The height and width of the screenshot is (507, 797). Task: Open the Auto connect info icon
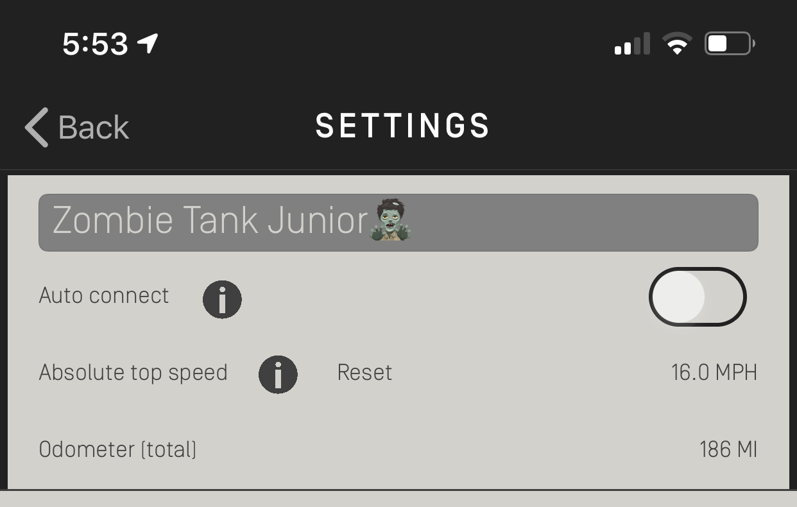[222, 299]
